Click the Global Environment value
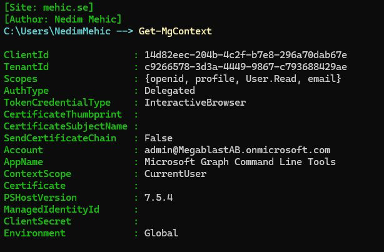This screenshot has height=252, width=384. (161, 233)
